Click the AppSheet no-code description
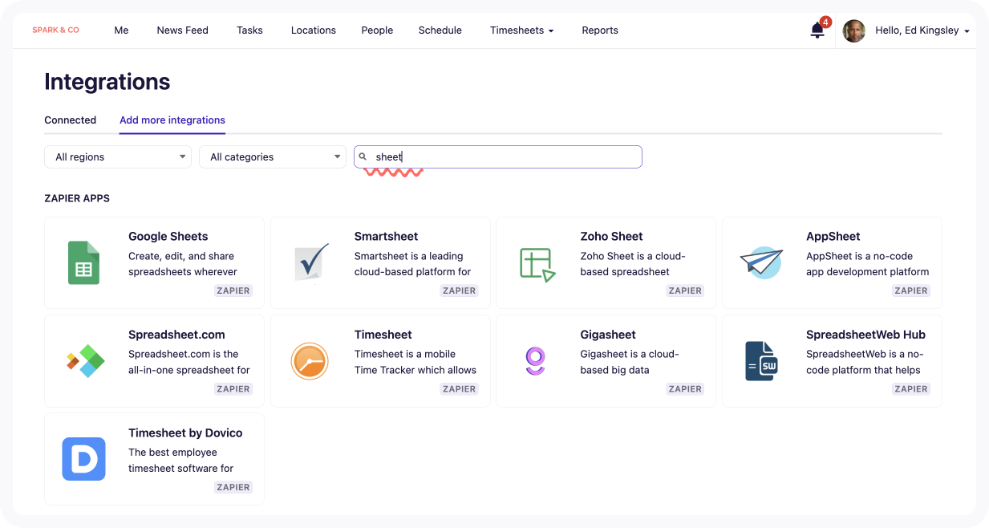 (868, 264)
